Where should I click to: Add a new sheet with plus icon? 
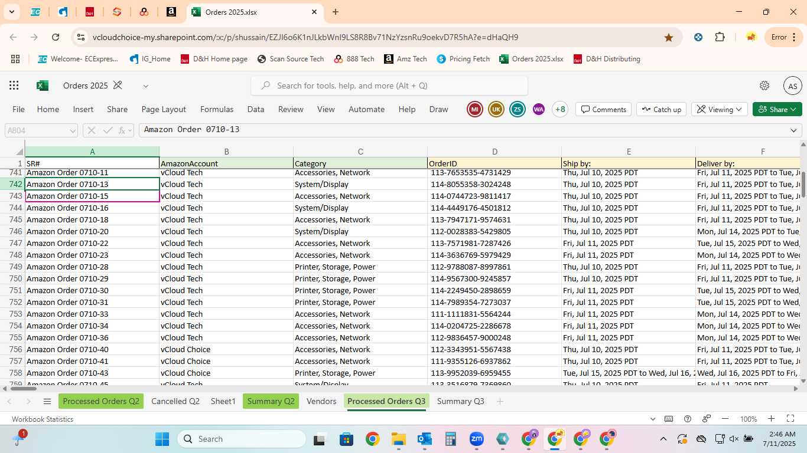click(500, 401)
